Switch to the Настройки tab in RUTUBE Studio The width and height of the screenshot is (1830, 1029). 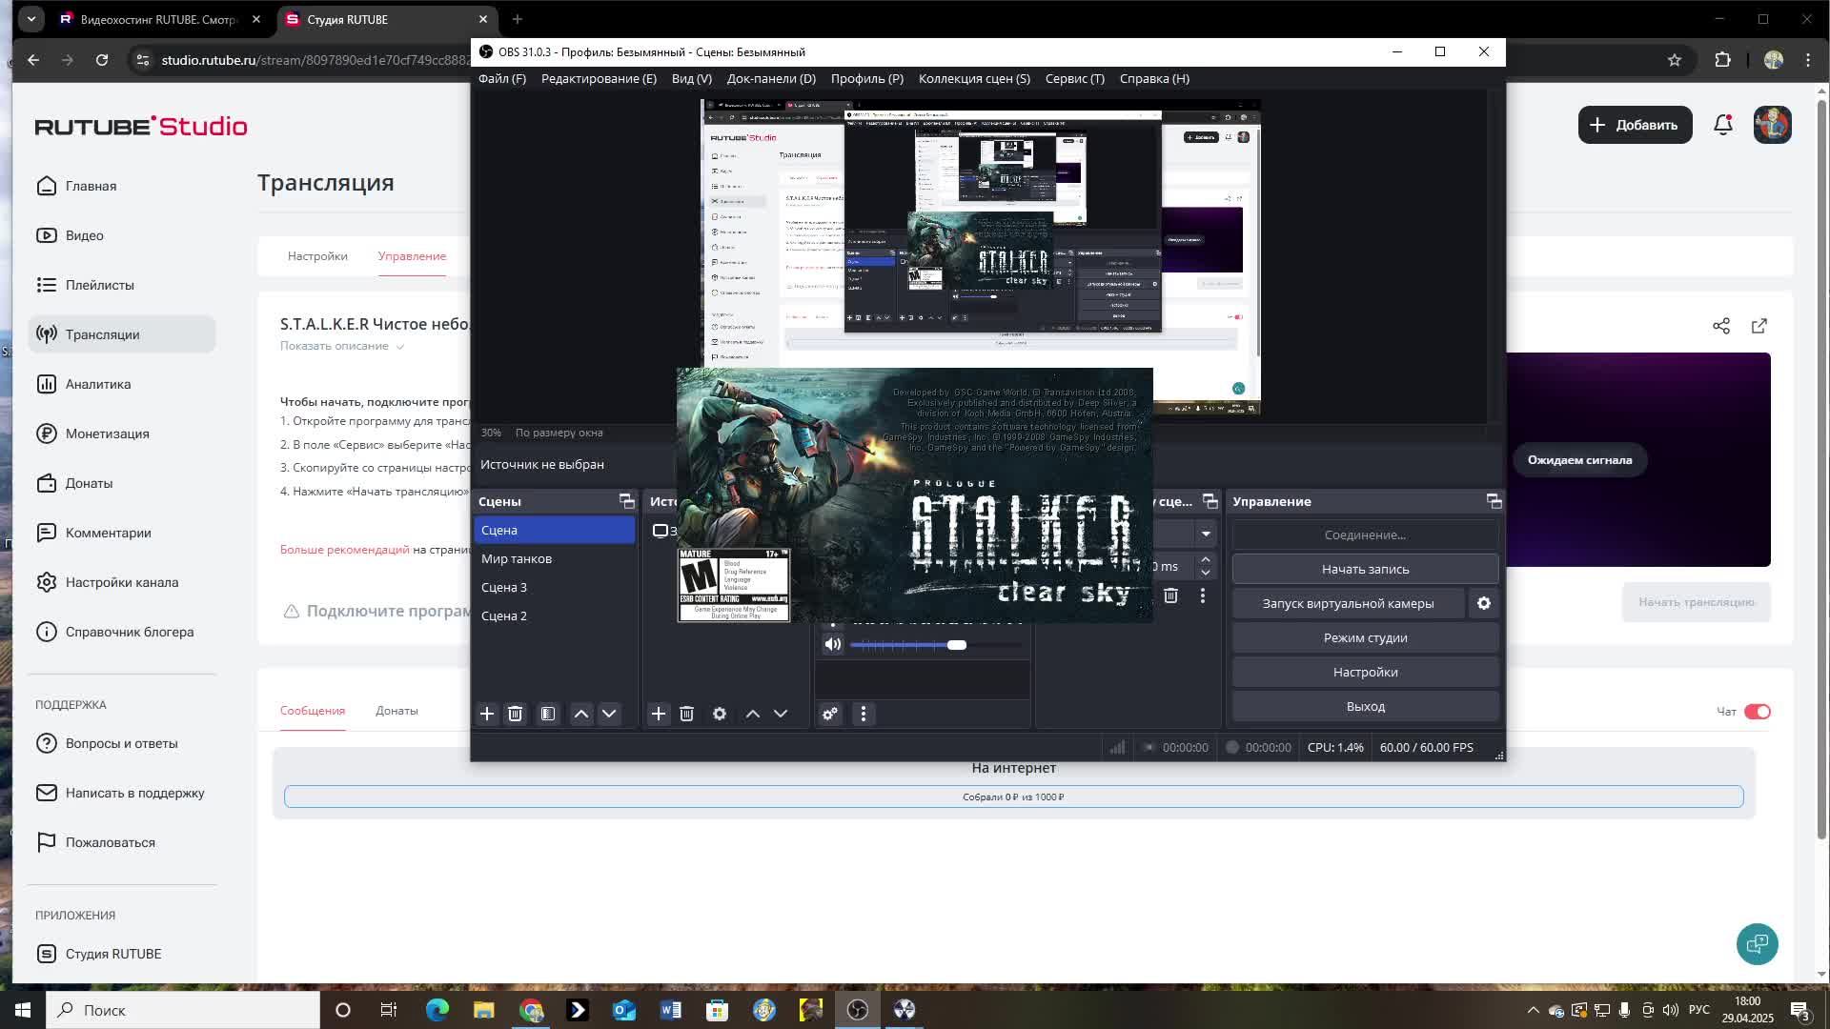[x=316, y=255]
